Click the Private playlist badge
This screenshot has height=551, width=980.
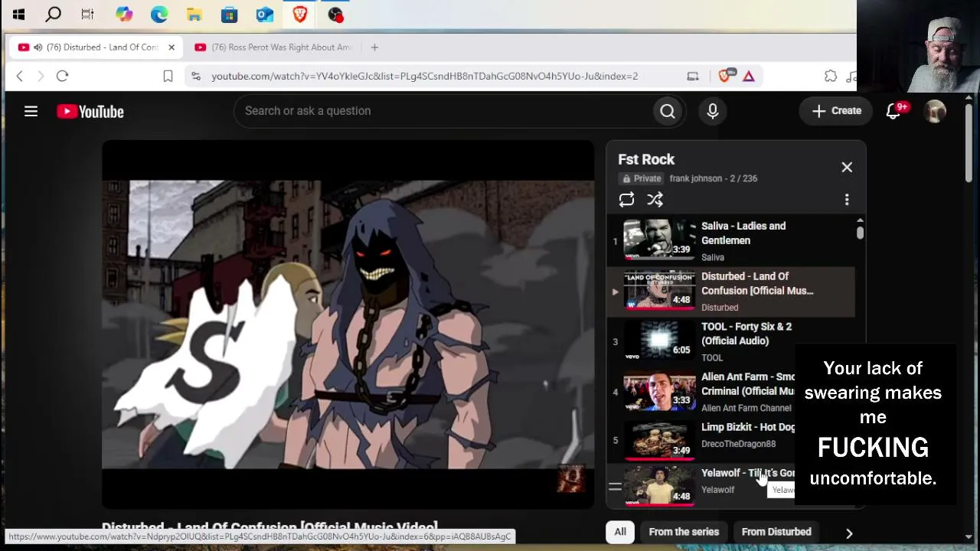[641, 178]
